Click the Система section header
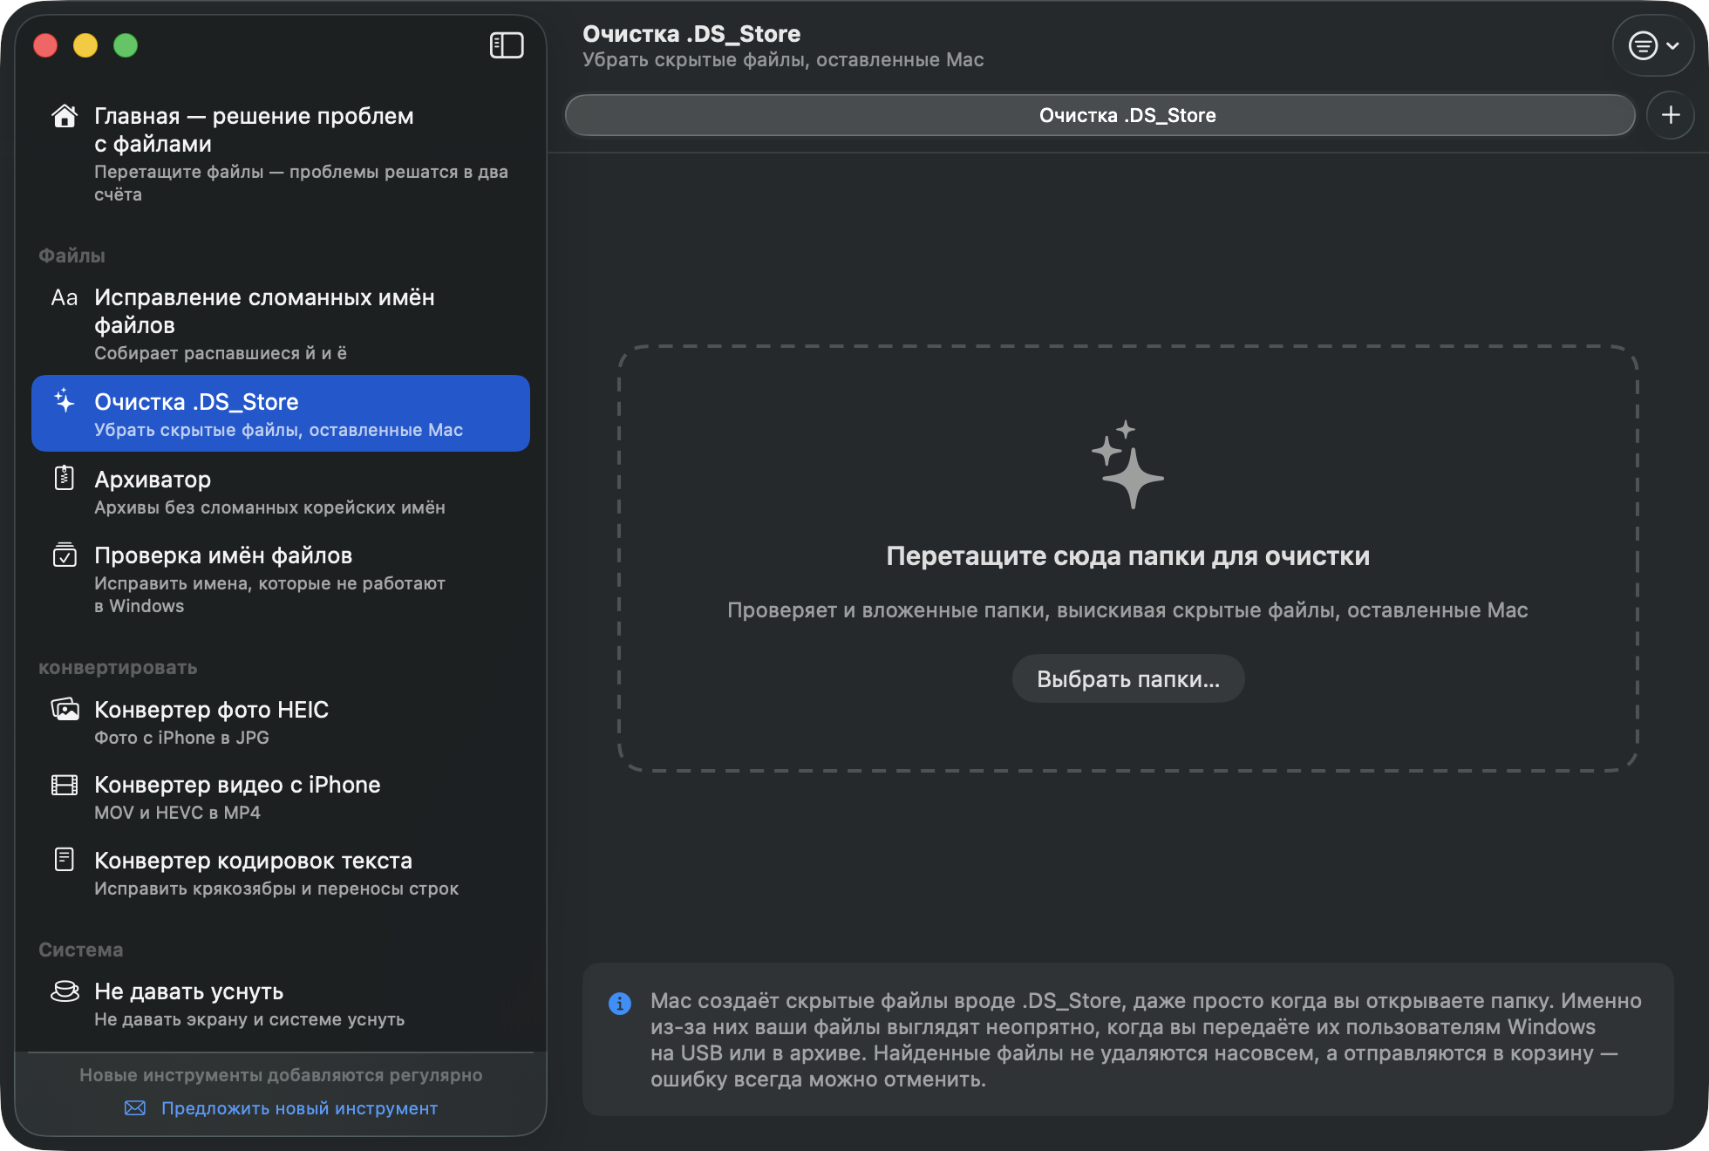1709x1151 pixels. tap(81, 950)
